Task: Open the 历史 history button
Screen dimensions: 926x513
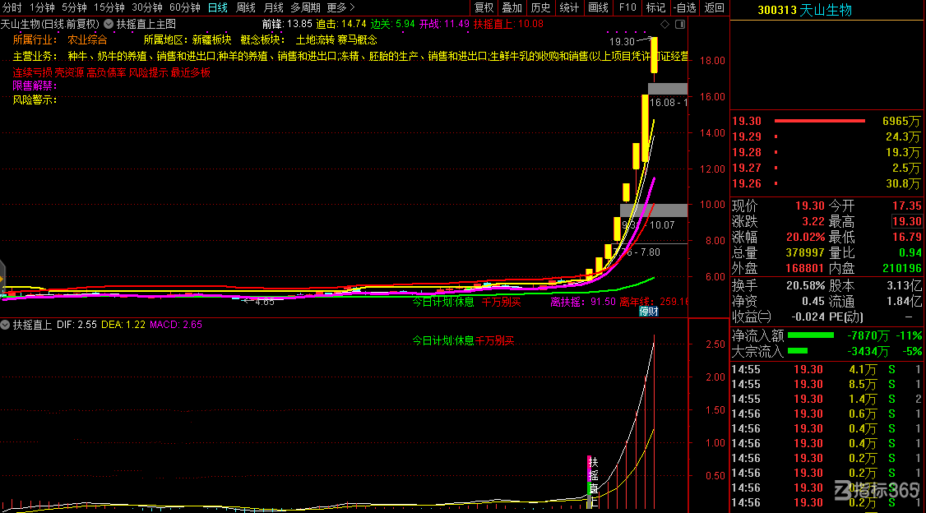Action: [x=540, y=7]
